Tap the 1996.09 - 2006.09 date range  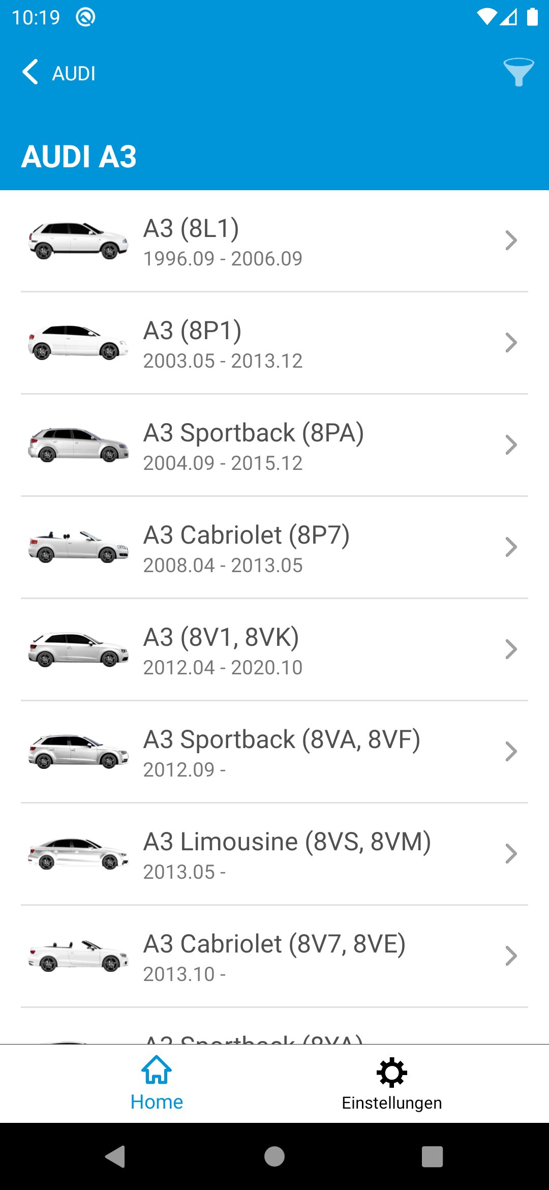coord(223,259)
